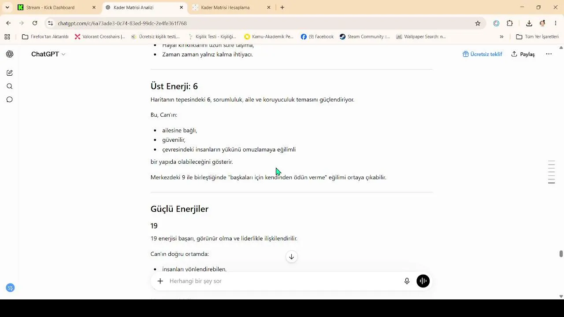Screen dimensions: 564x317
Task: Click the Güçlü Enerjiler heading
Action: pyautogui.click(x=179, y=209)
